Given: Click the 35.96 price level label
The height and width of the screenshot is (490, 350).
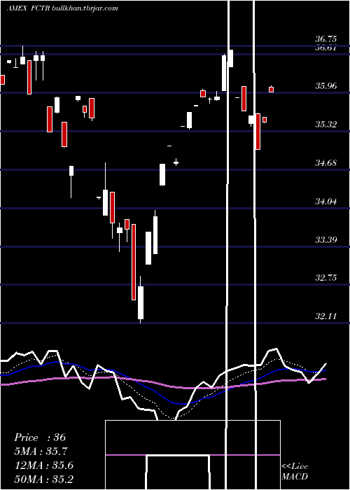Looking at the screenshot, I should [x=326, y=85].
